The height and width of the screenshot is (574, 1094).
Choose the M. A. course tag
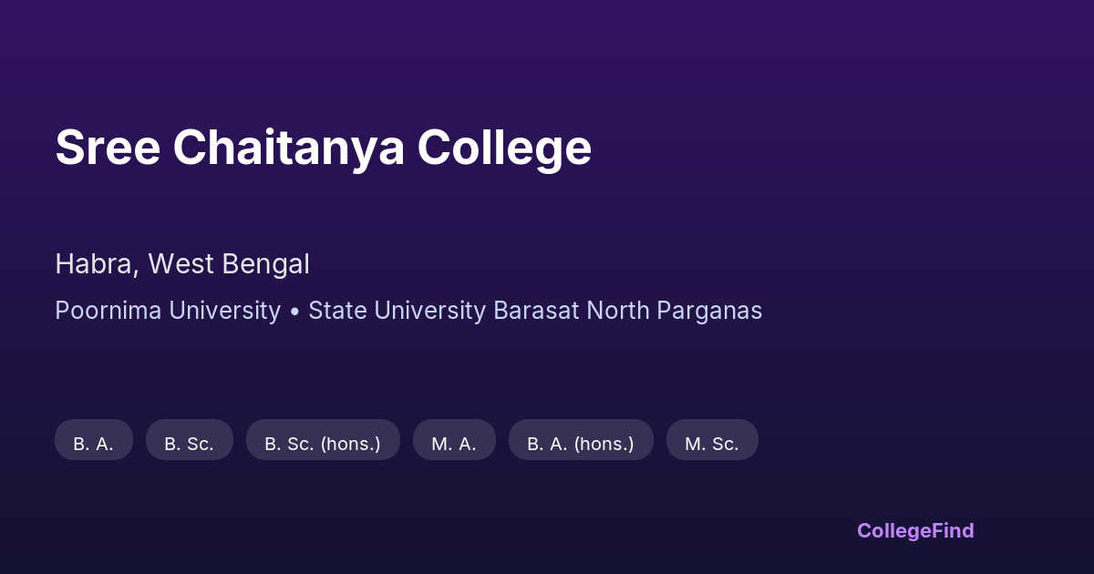tap(454, 444)
